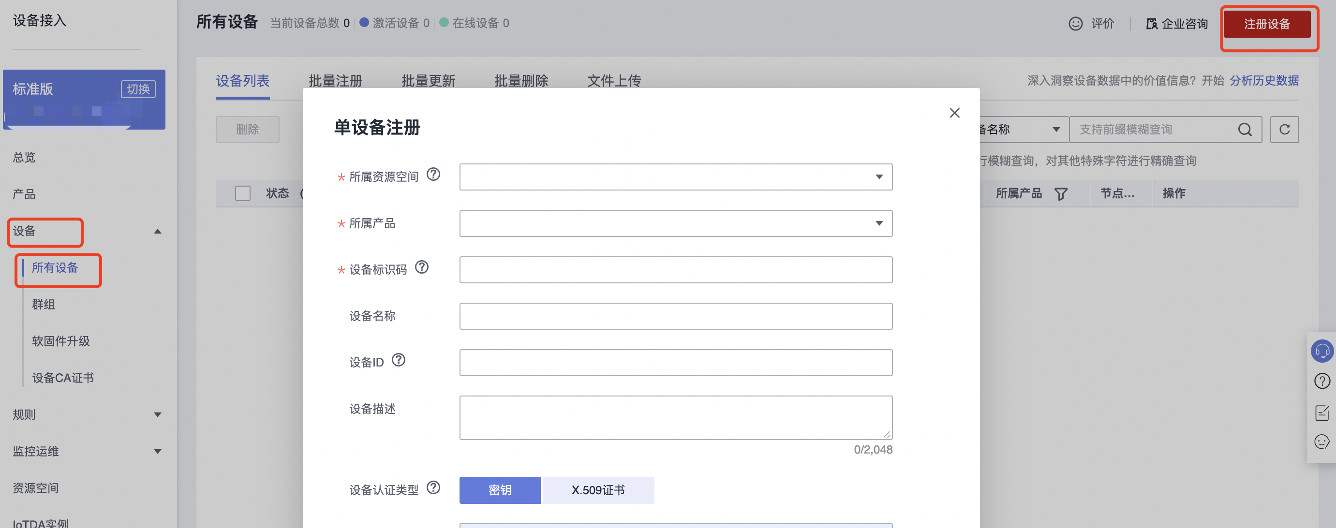Open search criteria 名称 dropdown
The height and width of the screenshot is (528, 1336).
coord(1024,130)
